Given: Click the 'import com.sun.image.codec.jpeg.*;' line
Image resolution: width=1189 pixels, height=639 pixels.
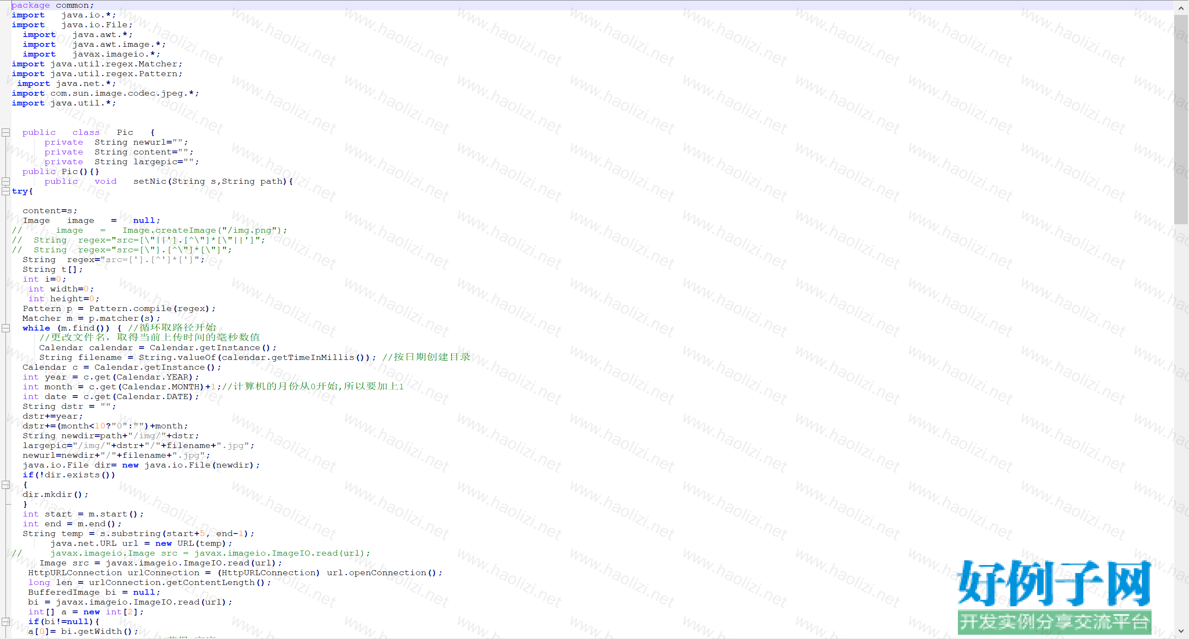Looking at the screenshot, I should point(105,93).
